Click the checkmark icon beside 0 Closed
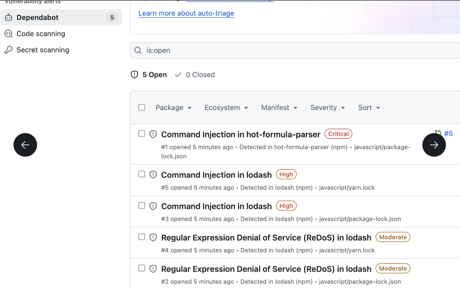This screenshot has height=288, width=460. coord(178,75)
